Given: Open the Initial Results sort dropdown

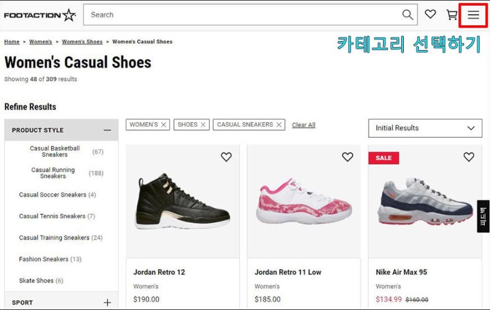Looking at the screenshot, I should tap(425, 128).
